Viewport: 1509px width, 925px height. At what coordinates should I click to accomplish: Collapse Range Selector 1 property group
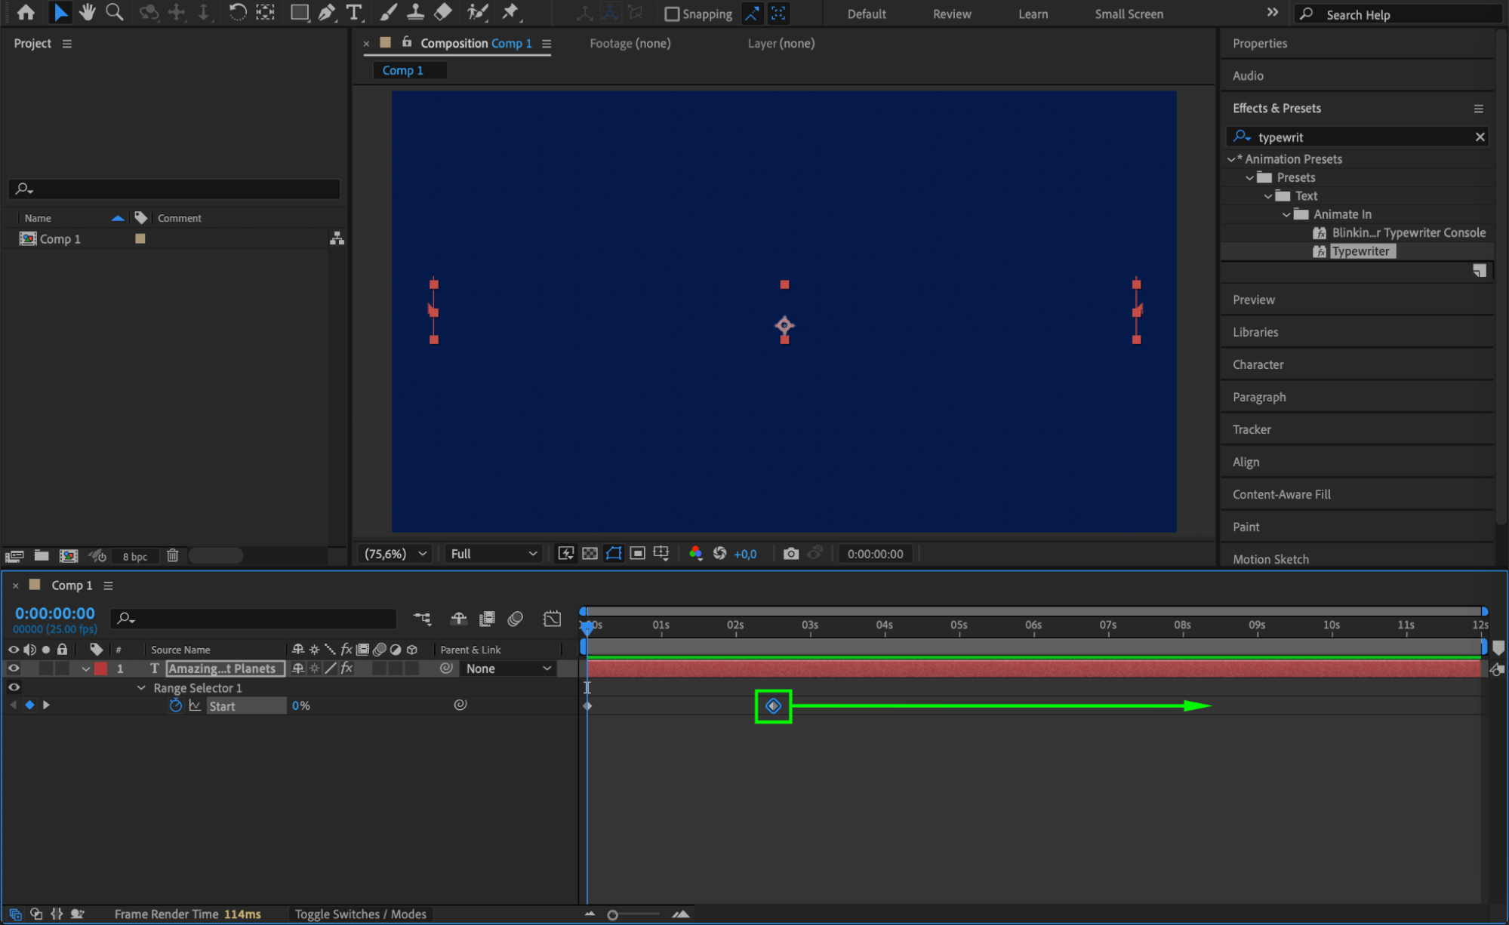(x=141, y=688)
